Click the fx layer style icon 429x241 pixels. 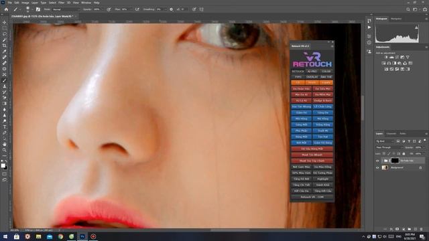(x=391, y=229)
